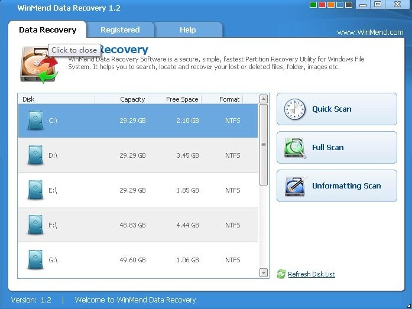This screenshot has height=309, width=412.
Task: Click the Unformatting Scan disk icon
Action: tap(296, 186)
